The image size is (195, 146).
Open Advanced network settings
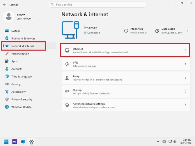(126, 105)
